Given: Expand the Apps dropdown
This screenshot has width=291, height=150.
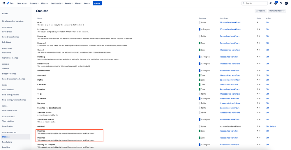Looking at the screenshot, I should 87,3.
